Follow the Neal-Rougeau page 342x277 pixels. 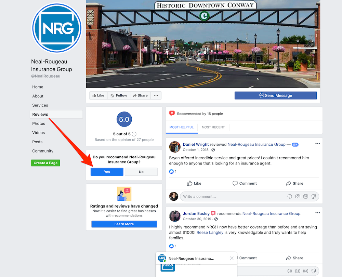click(119, 95)
